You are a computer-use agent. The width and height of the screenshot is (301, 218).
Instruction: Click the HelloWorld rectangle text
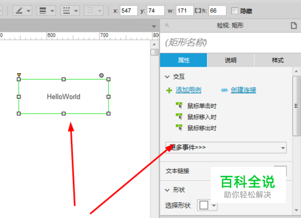coord(64,97)
